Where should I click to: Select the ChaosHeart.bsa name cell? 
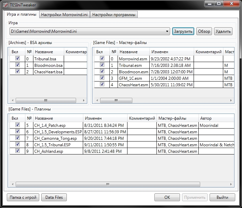coord(48,72)
